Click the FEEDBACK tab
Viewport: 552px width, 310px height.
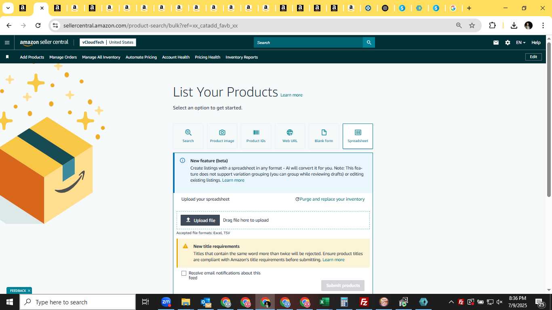18,291
